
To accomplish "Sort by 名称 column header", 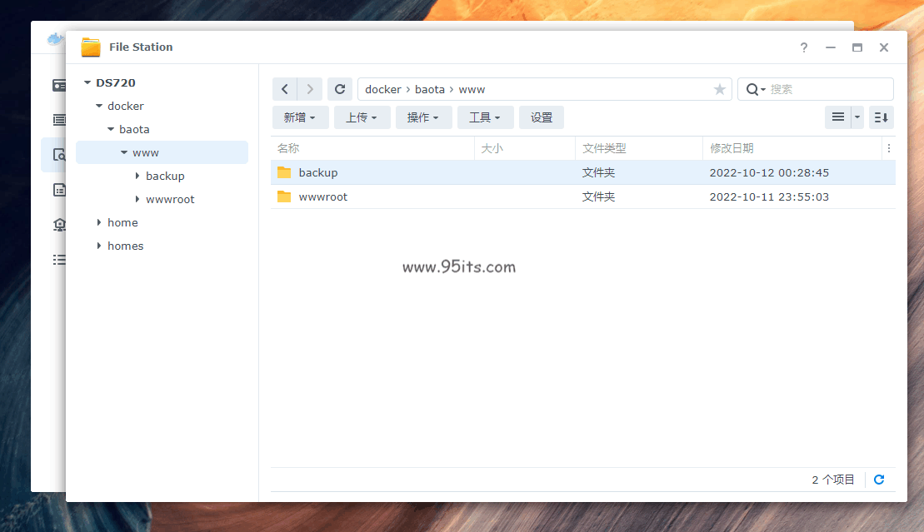I will [288, 148].
